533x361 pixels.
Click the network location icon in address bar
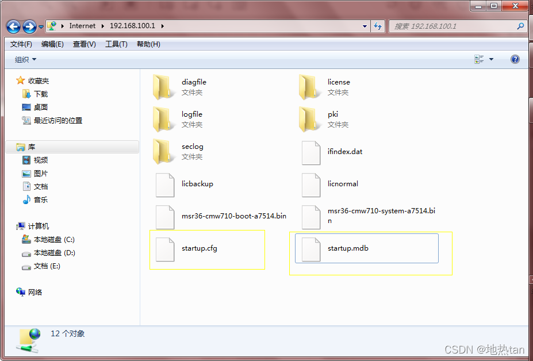tap(51, 26)
